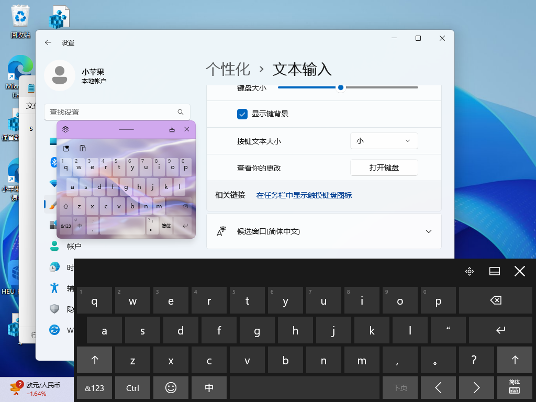Click the keyboard move handle icon

tap(470, 271)
